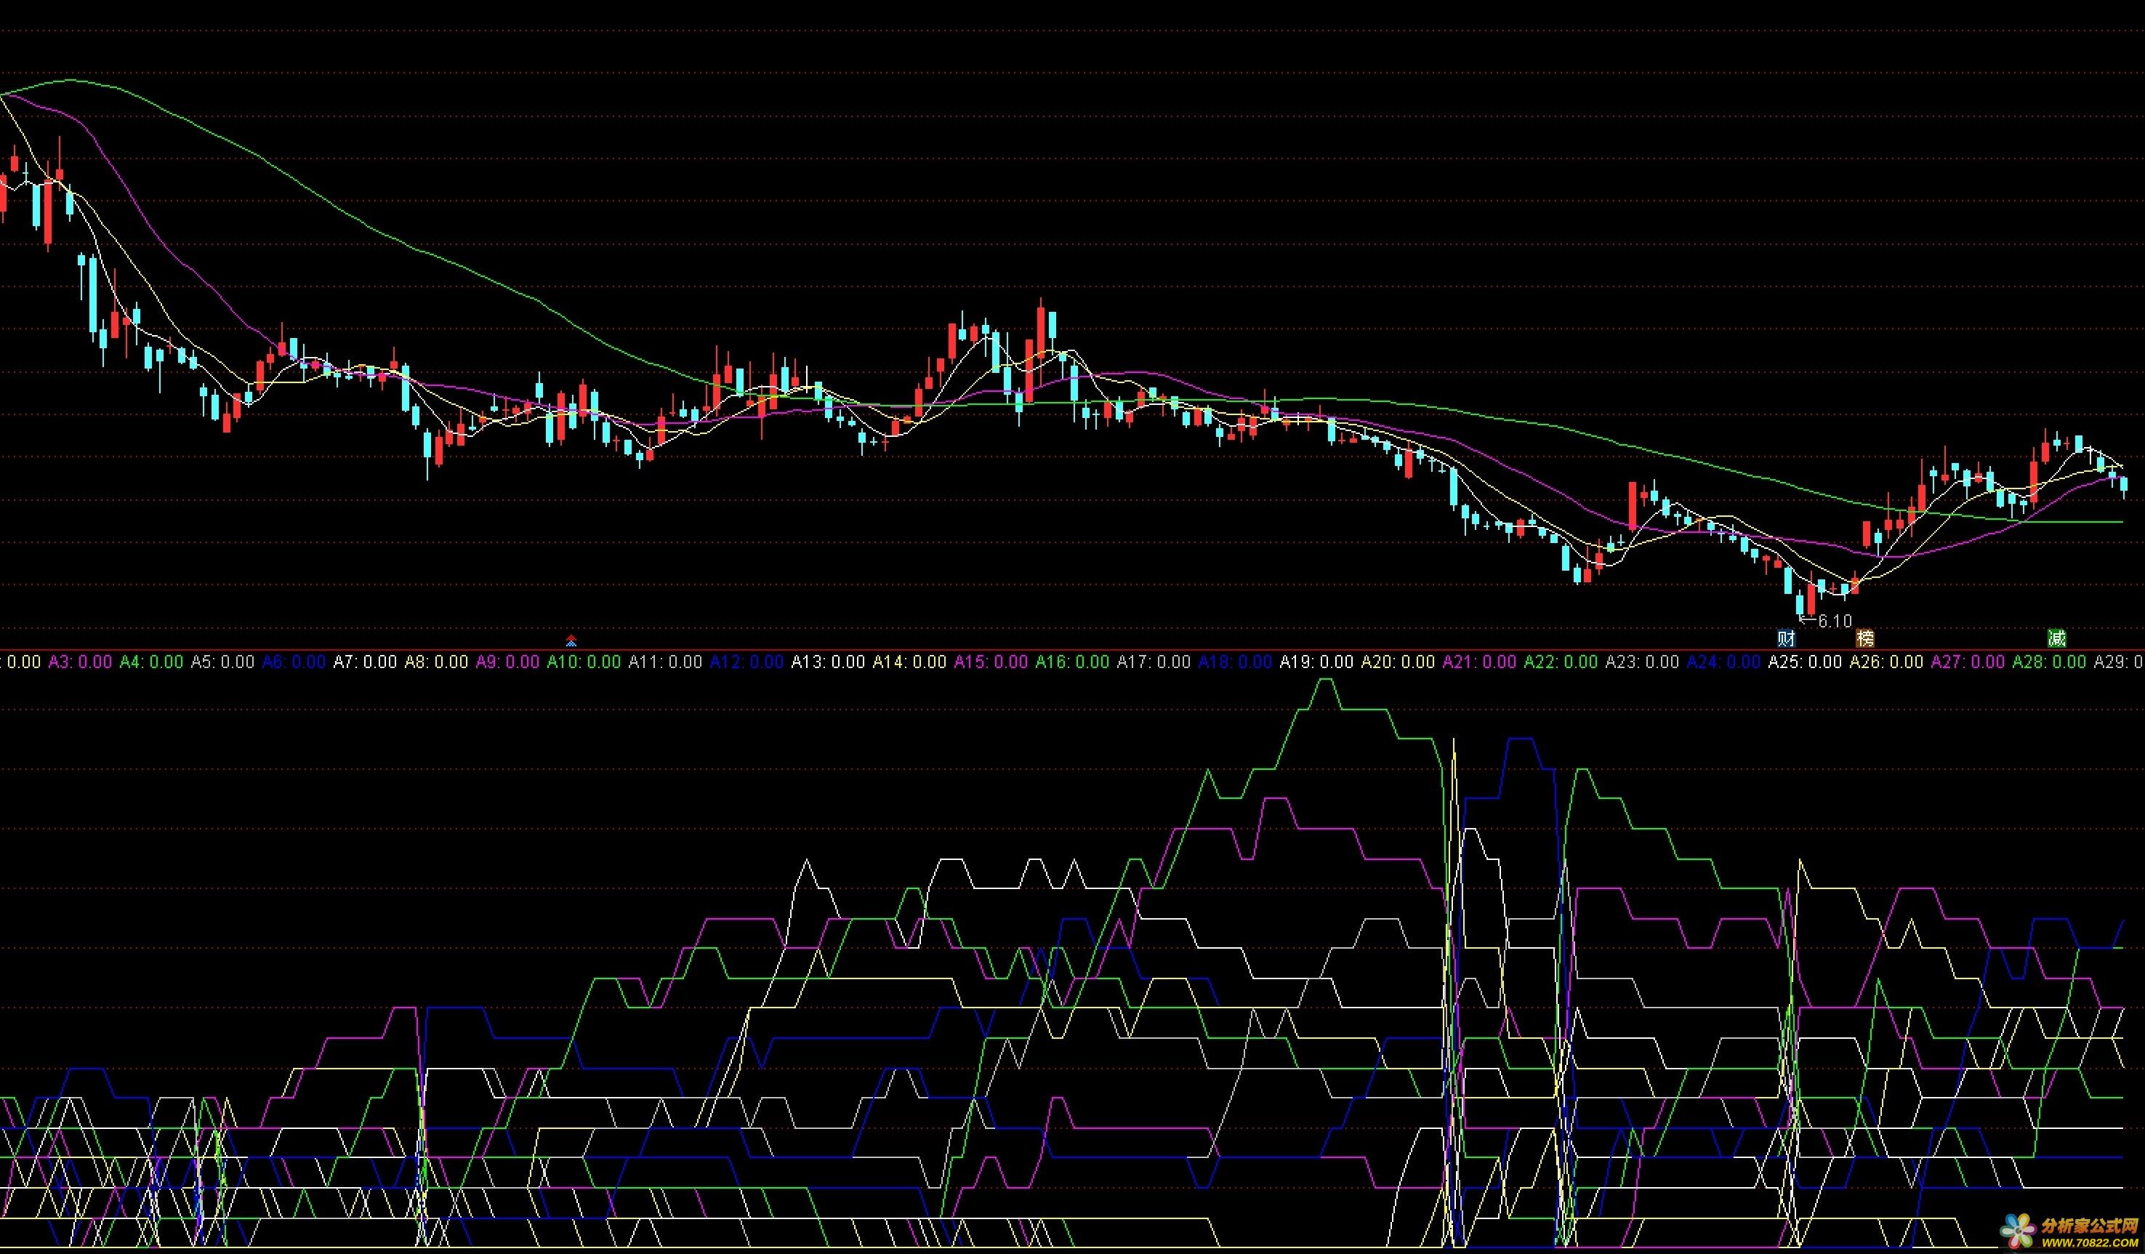The height and width of the screenshot is (1254, 2145).
Task: Click the red-blue double arrow marker
Action: 571,640
